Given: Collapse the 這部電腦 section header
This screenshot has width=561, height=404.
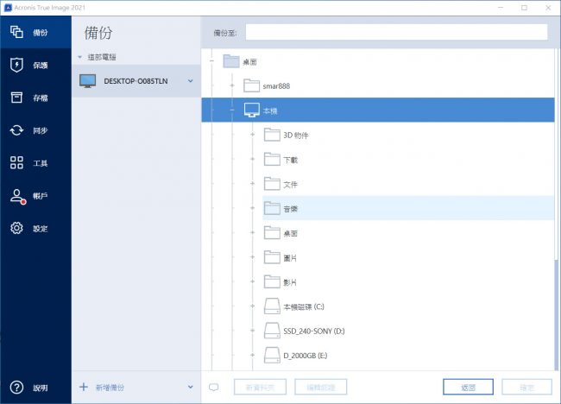Looking at the screenshot, I should (x=80, y=57).
